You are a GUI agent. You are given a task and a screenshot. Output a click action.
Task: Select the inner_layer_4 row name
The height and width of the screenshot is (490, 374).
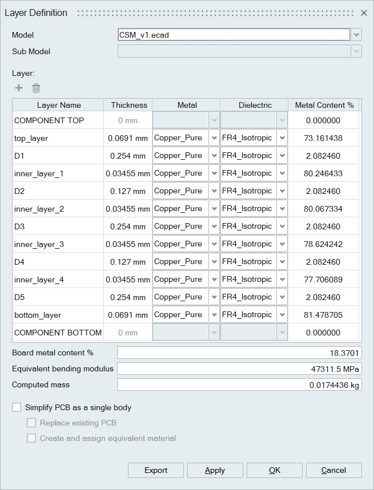[x=39, y=280]
